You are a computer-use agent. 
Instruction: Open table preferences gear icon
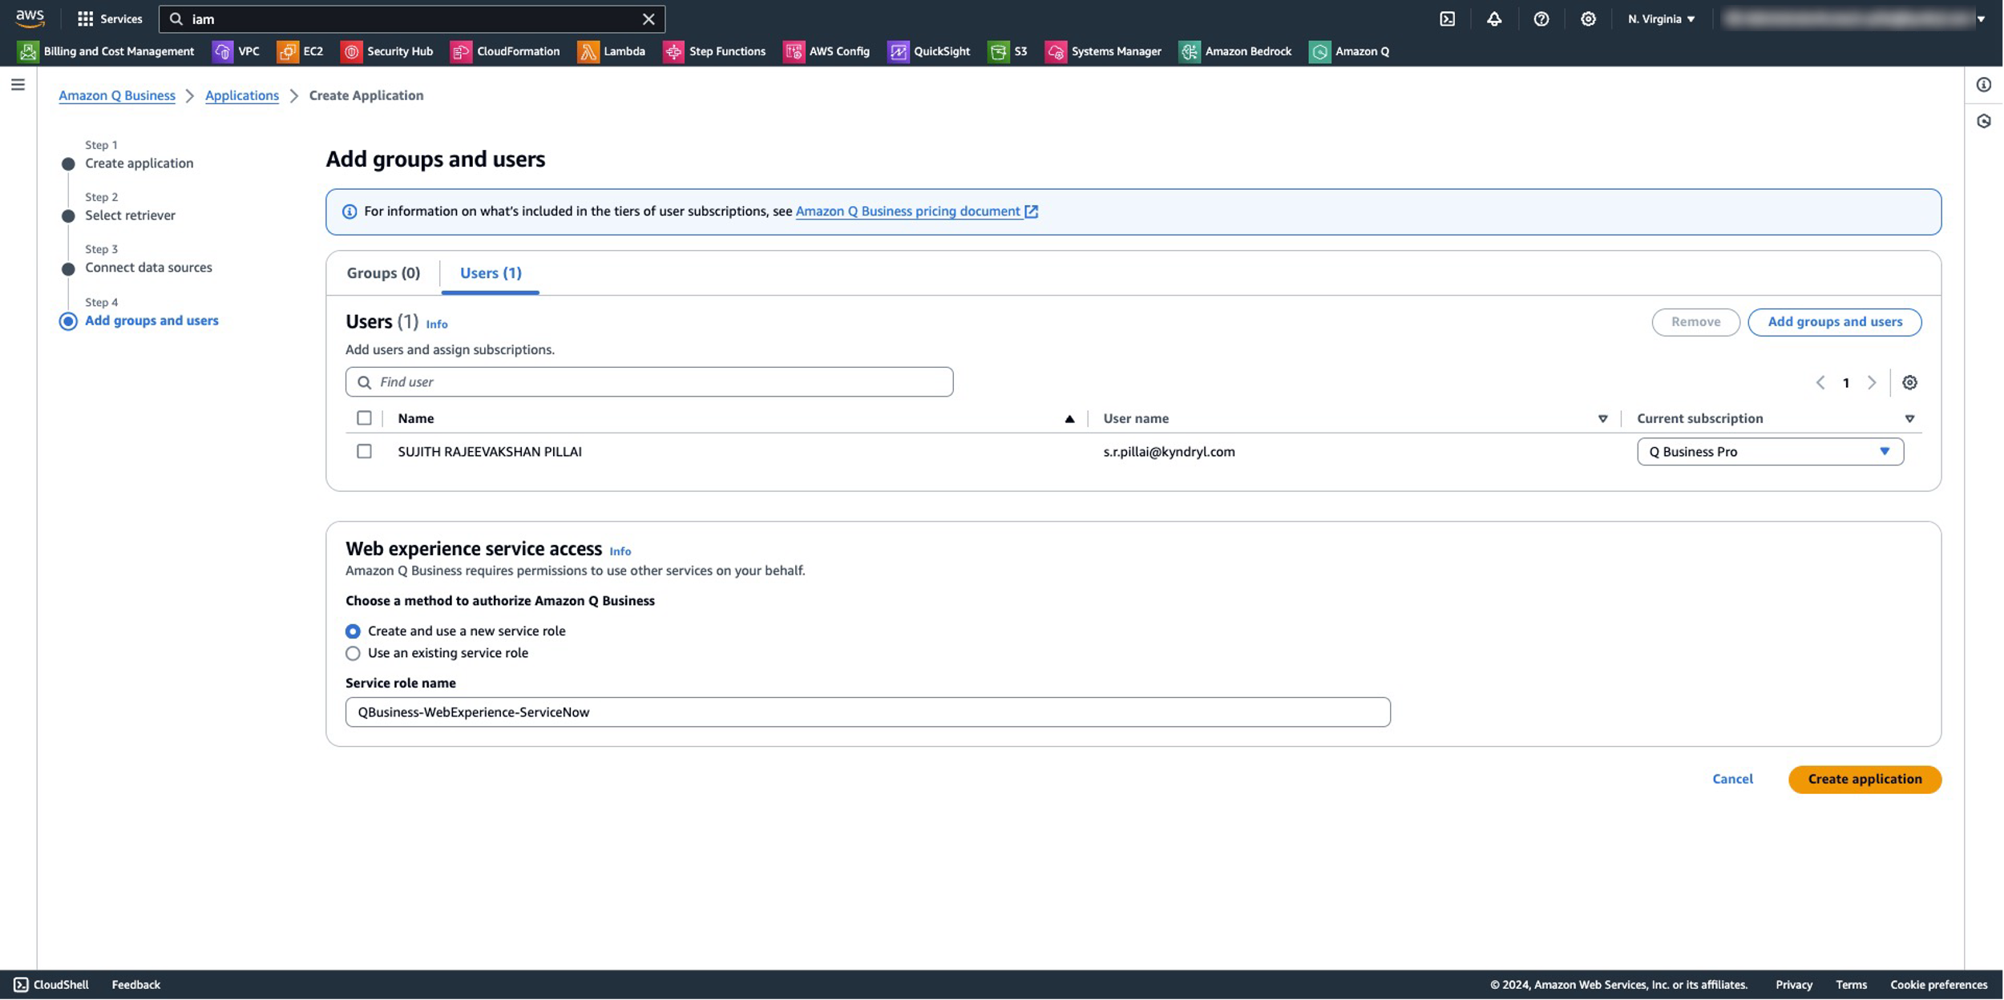pyautogui.click(x=1909, y=383)
